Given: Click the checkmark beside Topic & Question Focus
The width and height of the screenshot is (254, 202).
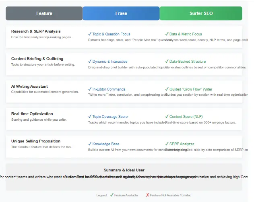Looking at the screenshot, I should point(90,34).
